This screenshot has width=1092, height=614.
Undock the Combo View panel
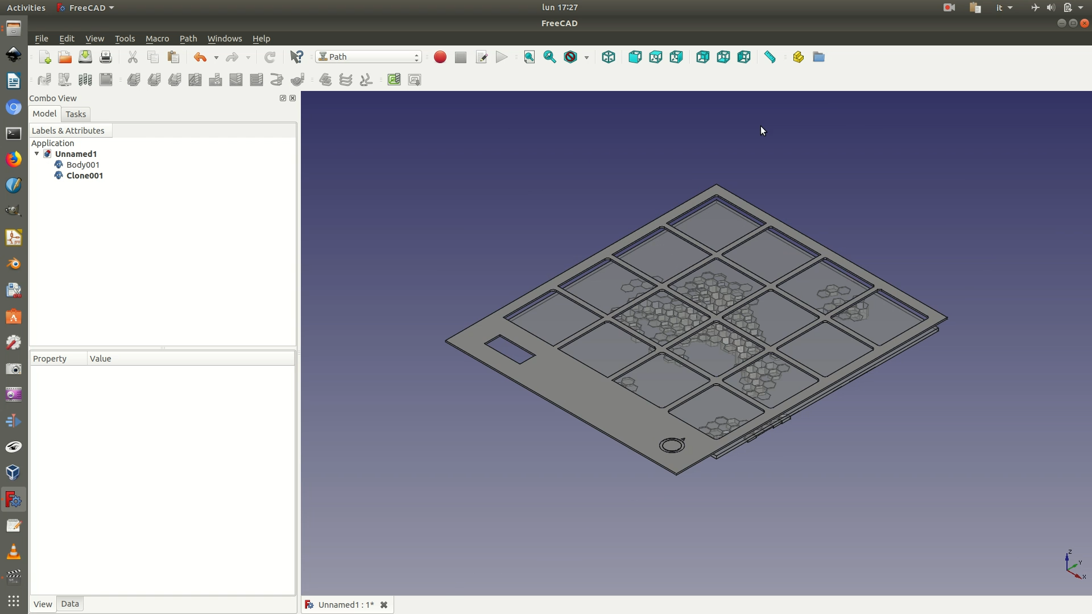click(283, 98)
